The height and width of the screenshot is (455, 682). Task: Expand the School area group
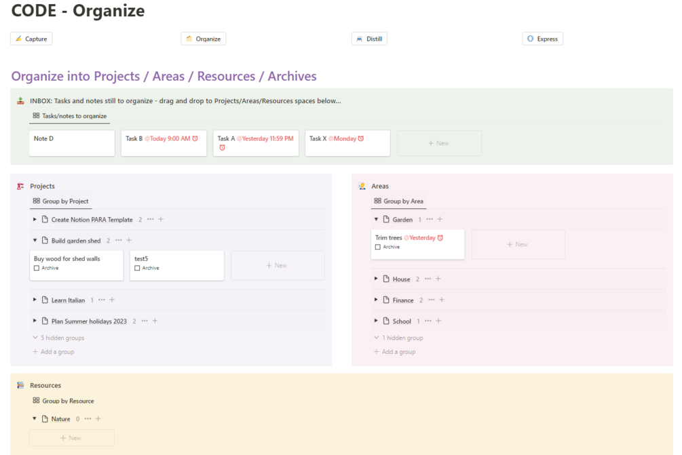tap(376, 321)
